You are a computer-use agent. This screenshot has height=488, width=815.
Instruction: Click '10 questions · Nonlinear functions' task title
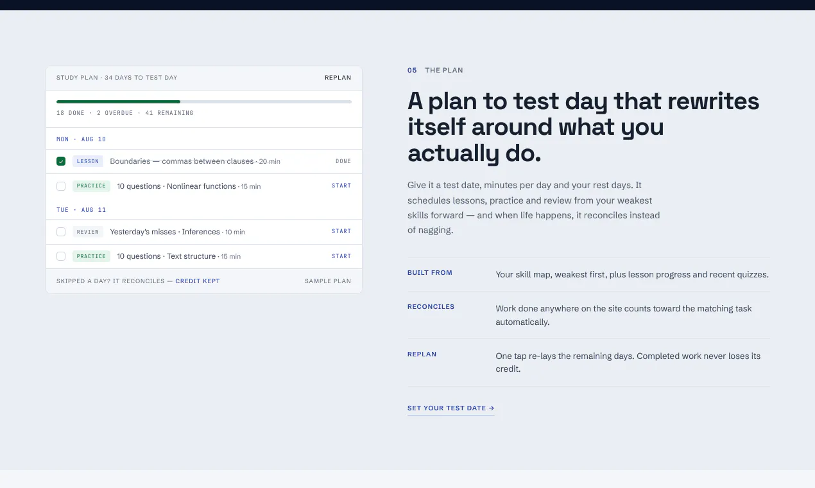coord(176,186)
